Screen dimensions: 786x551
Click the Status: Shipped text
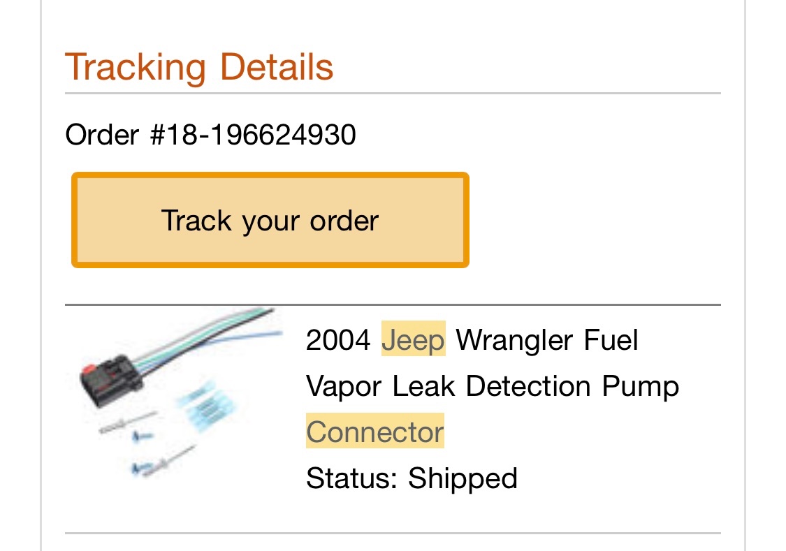(x=412, y=478)
